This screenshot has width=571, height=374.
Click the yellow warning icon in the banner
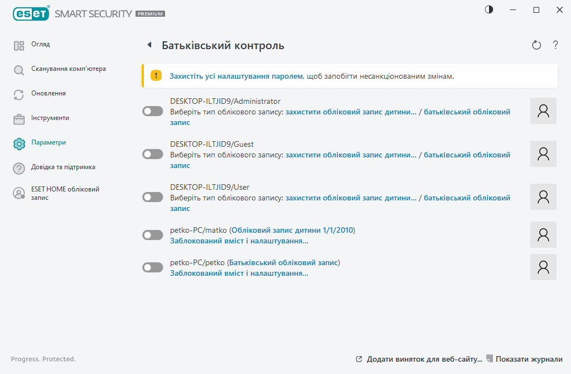(156, 76)
